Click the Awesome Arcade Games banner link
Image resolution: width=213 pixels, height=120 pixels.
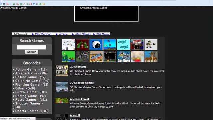94,8
